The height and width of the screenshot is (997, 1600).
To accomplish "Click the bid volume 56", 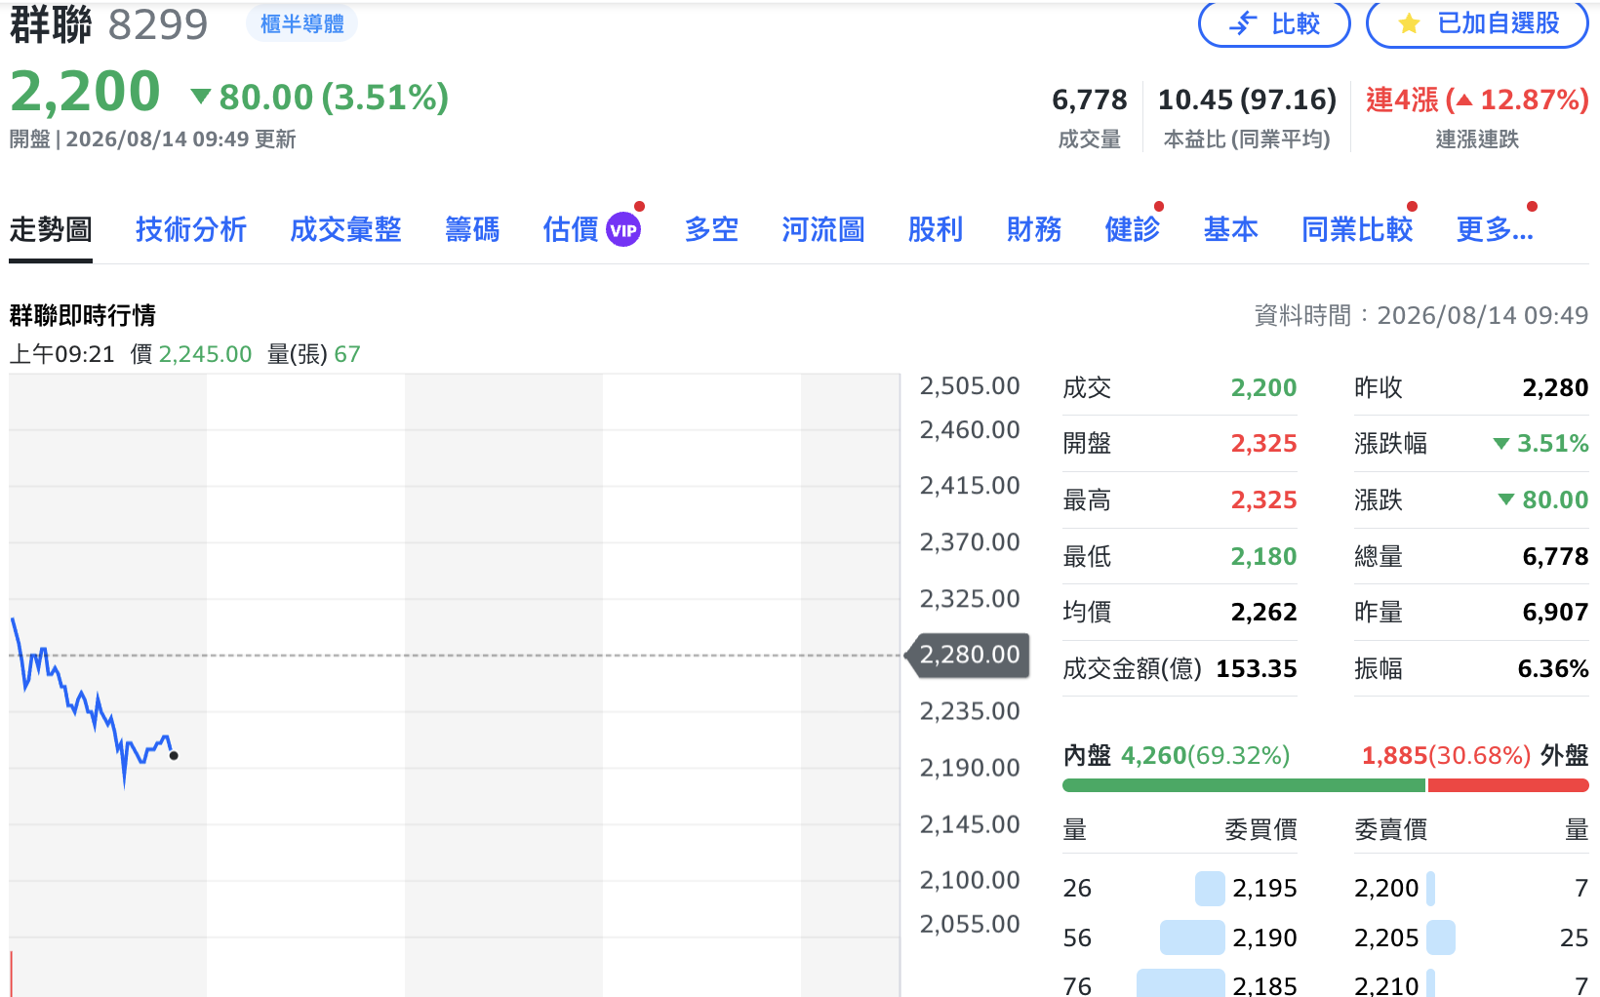I will (x=1077, y=938).
